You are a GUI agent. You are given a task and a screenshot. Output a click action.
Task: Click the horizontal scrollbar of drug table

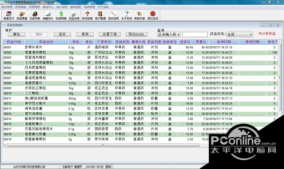tap(103, 145)
